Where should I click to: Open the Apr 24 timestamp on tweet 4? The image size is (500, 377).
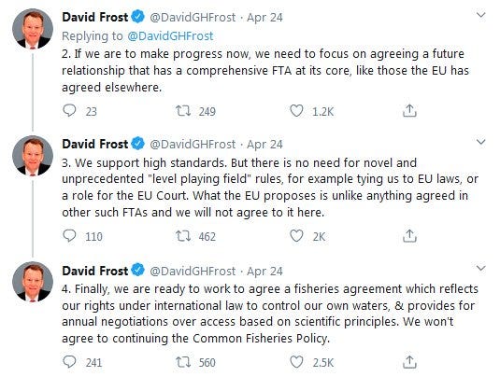[264, 271]
